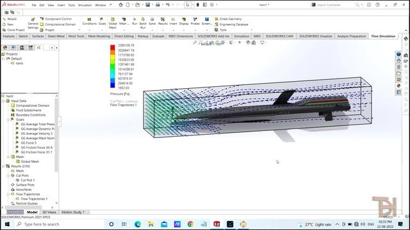
Task: Collapse the Mesh tree node under Input Data
Action: pyautogui.click(x=8, y=157)
